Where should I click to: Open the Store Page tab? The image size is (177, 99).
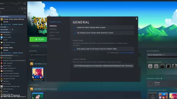35,46
